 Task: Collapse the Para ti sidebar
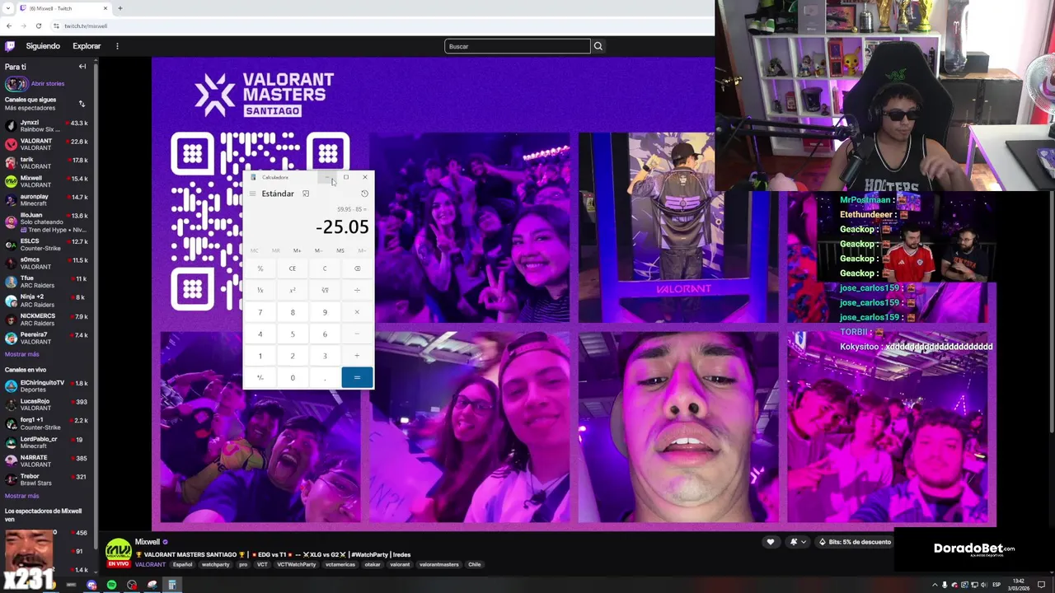point(82,67)
